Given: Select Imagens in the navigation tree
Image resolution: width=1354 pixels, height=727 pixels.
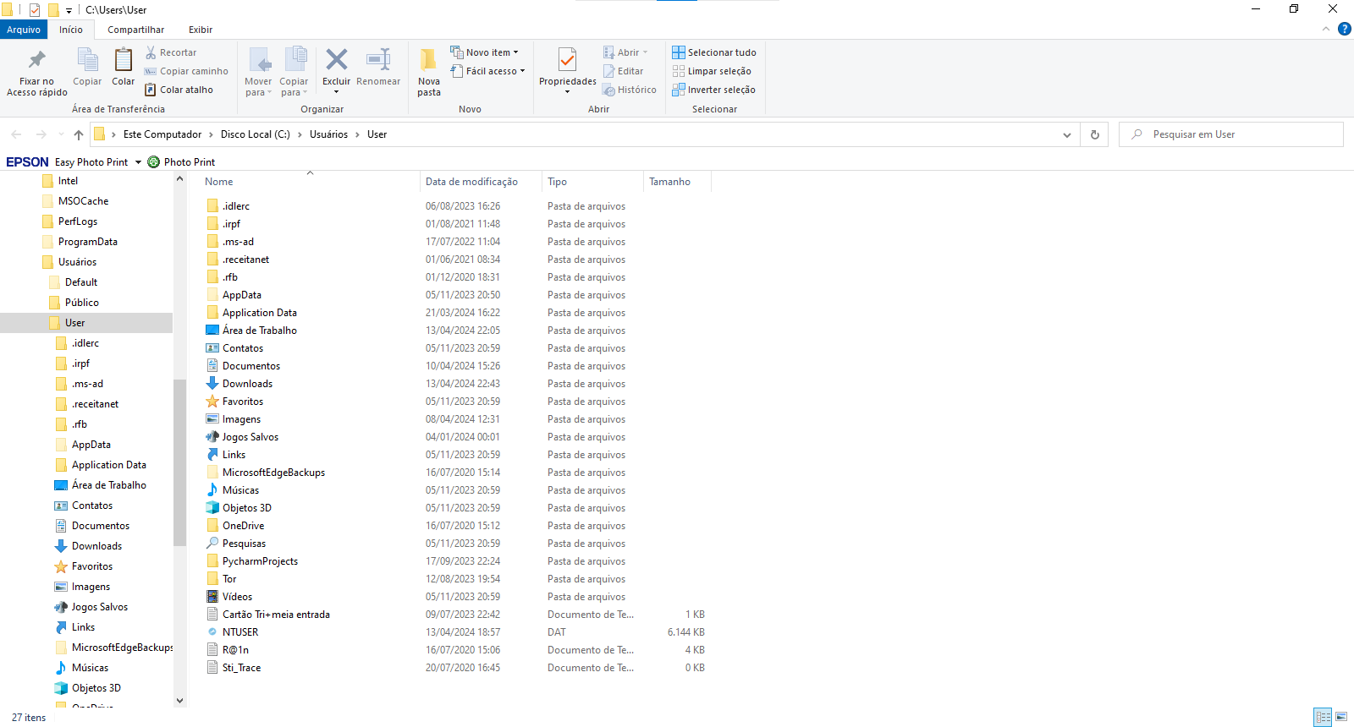Looking at the screenshot, I should click(x=91, y=587).
